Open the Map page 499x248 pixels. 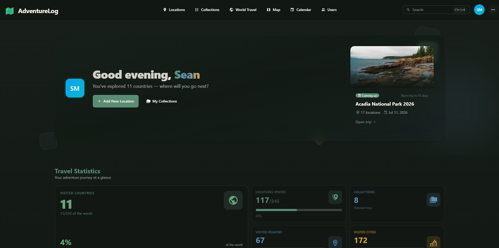pos(273,10)
